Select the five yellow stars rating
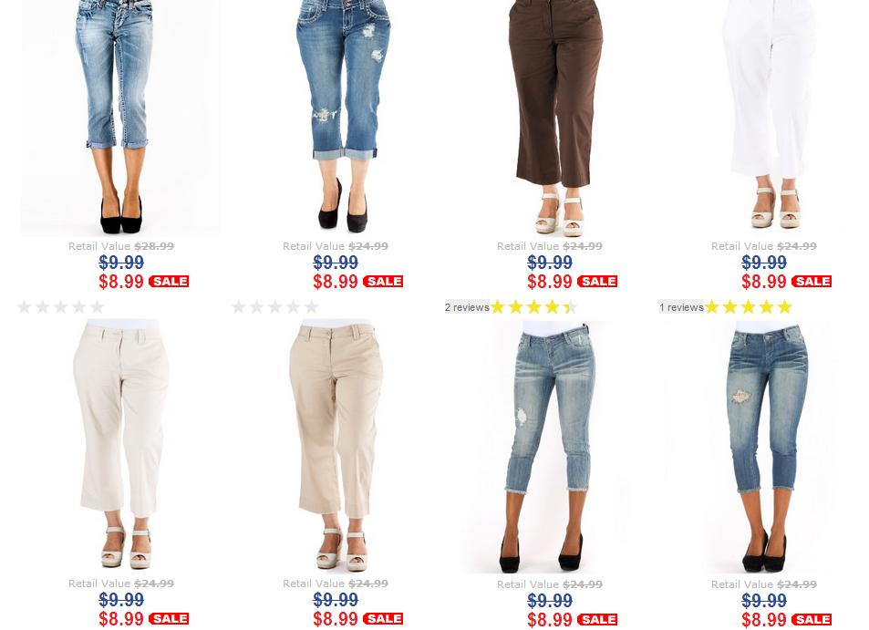The width and height of the screenshot is (869, 630). [x=749, y=307]
